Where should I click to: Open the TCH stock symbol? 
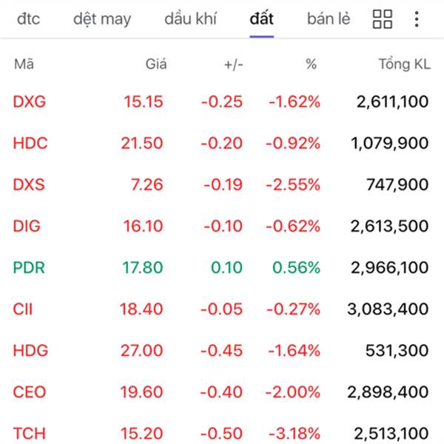coord(29,433)
